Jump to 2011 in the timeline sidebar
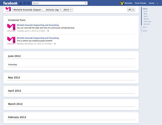162x125 pixels. coord(145,27)
